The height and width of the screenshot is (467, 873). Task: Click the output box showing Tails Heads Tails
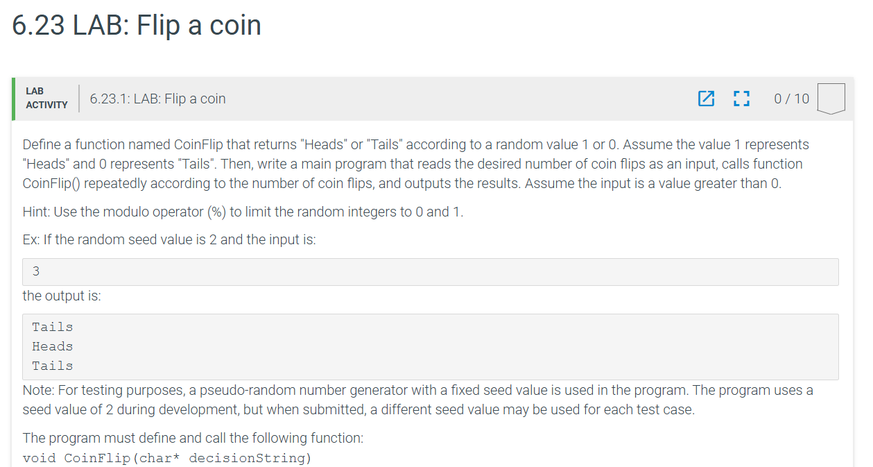[431, 346]
